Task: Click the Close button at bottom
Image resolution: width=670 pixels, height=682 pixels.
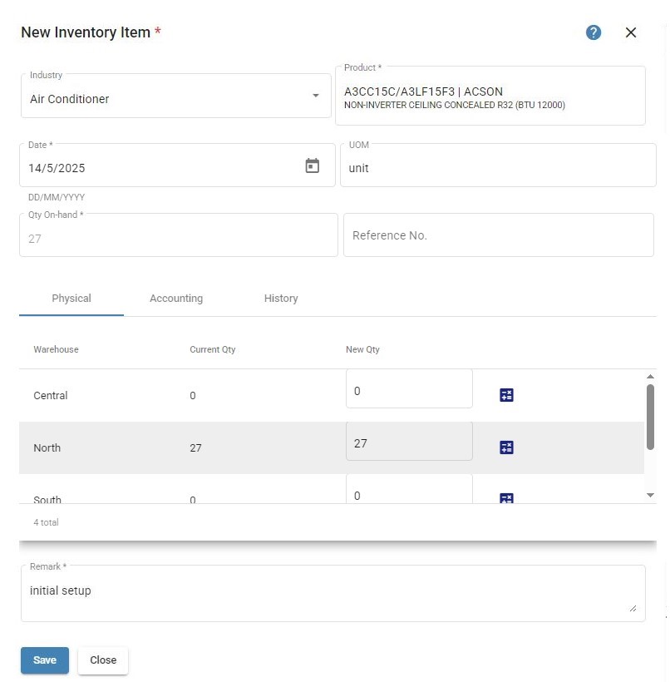Action: pos(103,660)
